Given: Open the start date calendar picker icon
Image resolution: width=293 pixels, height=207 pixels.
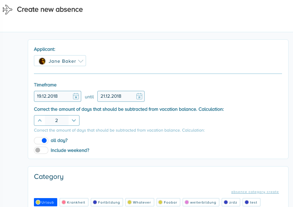Looking at the screenshot, I should pos(76,96).
